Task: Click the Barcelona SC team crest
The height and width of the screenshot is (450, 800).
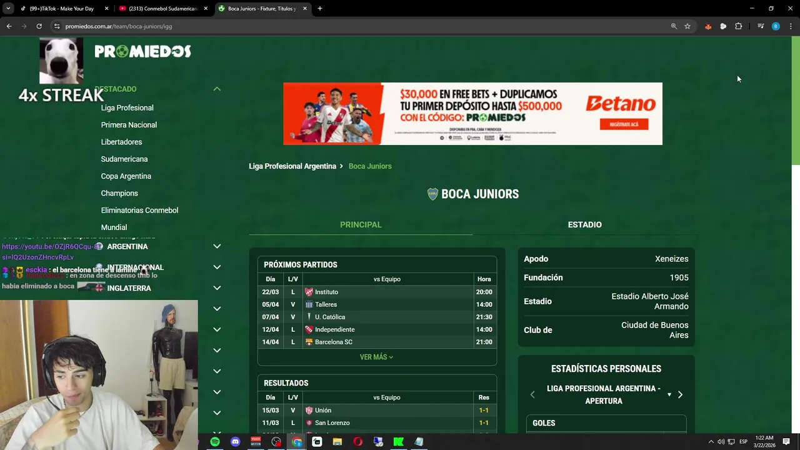Action: pos(309,342)
